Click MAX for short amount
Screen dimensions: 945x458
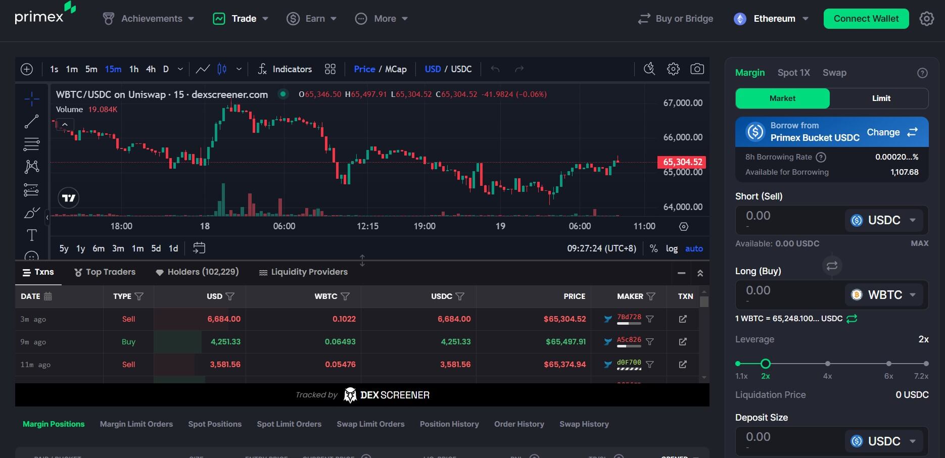pyautogui.click(x=919, y=243)
